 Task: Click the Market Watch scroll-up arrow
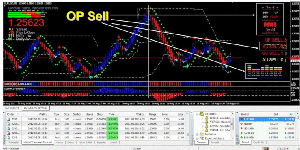coord(297,114)
